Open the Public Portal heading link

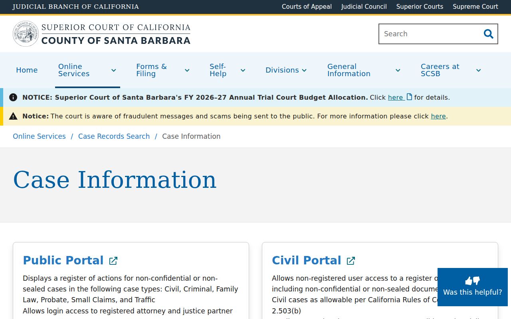click(x=63, y=260)
